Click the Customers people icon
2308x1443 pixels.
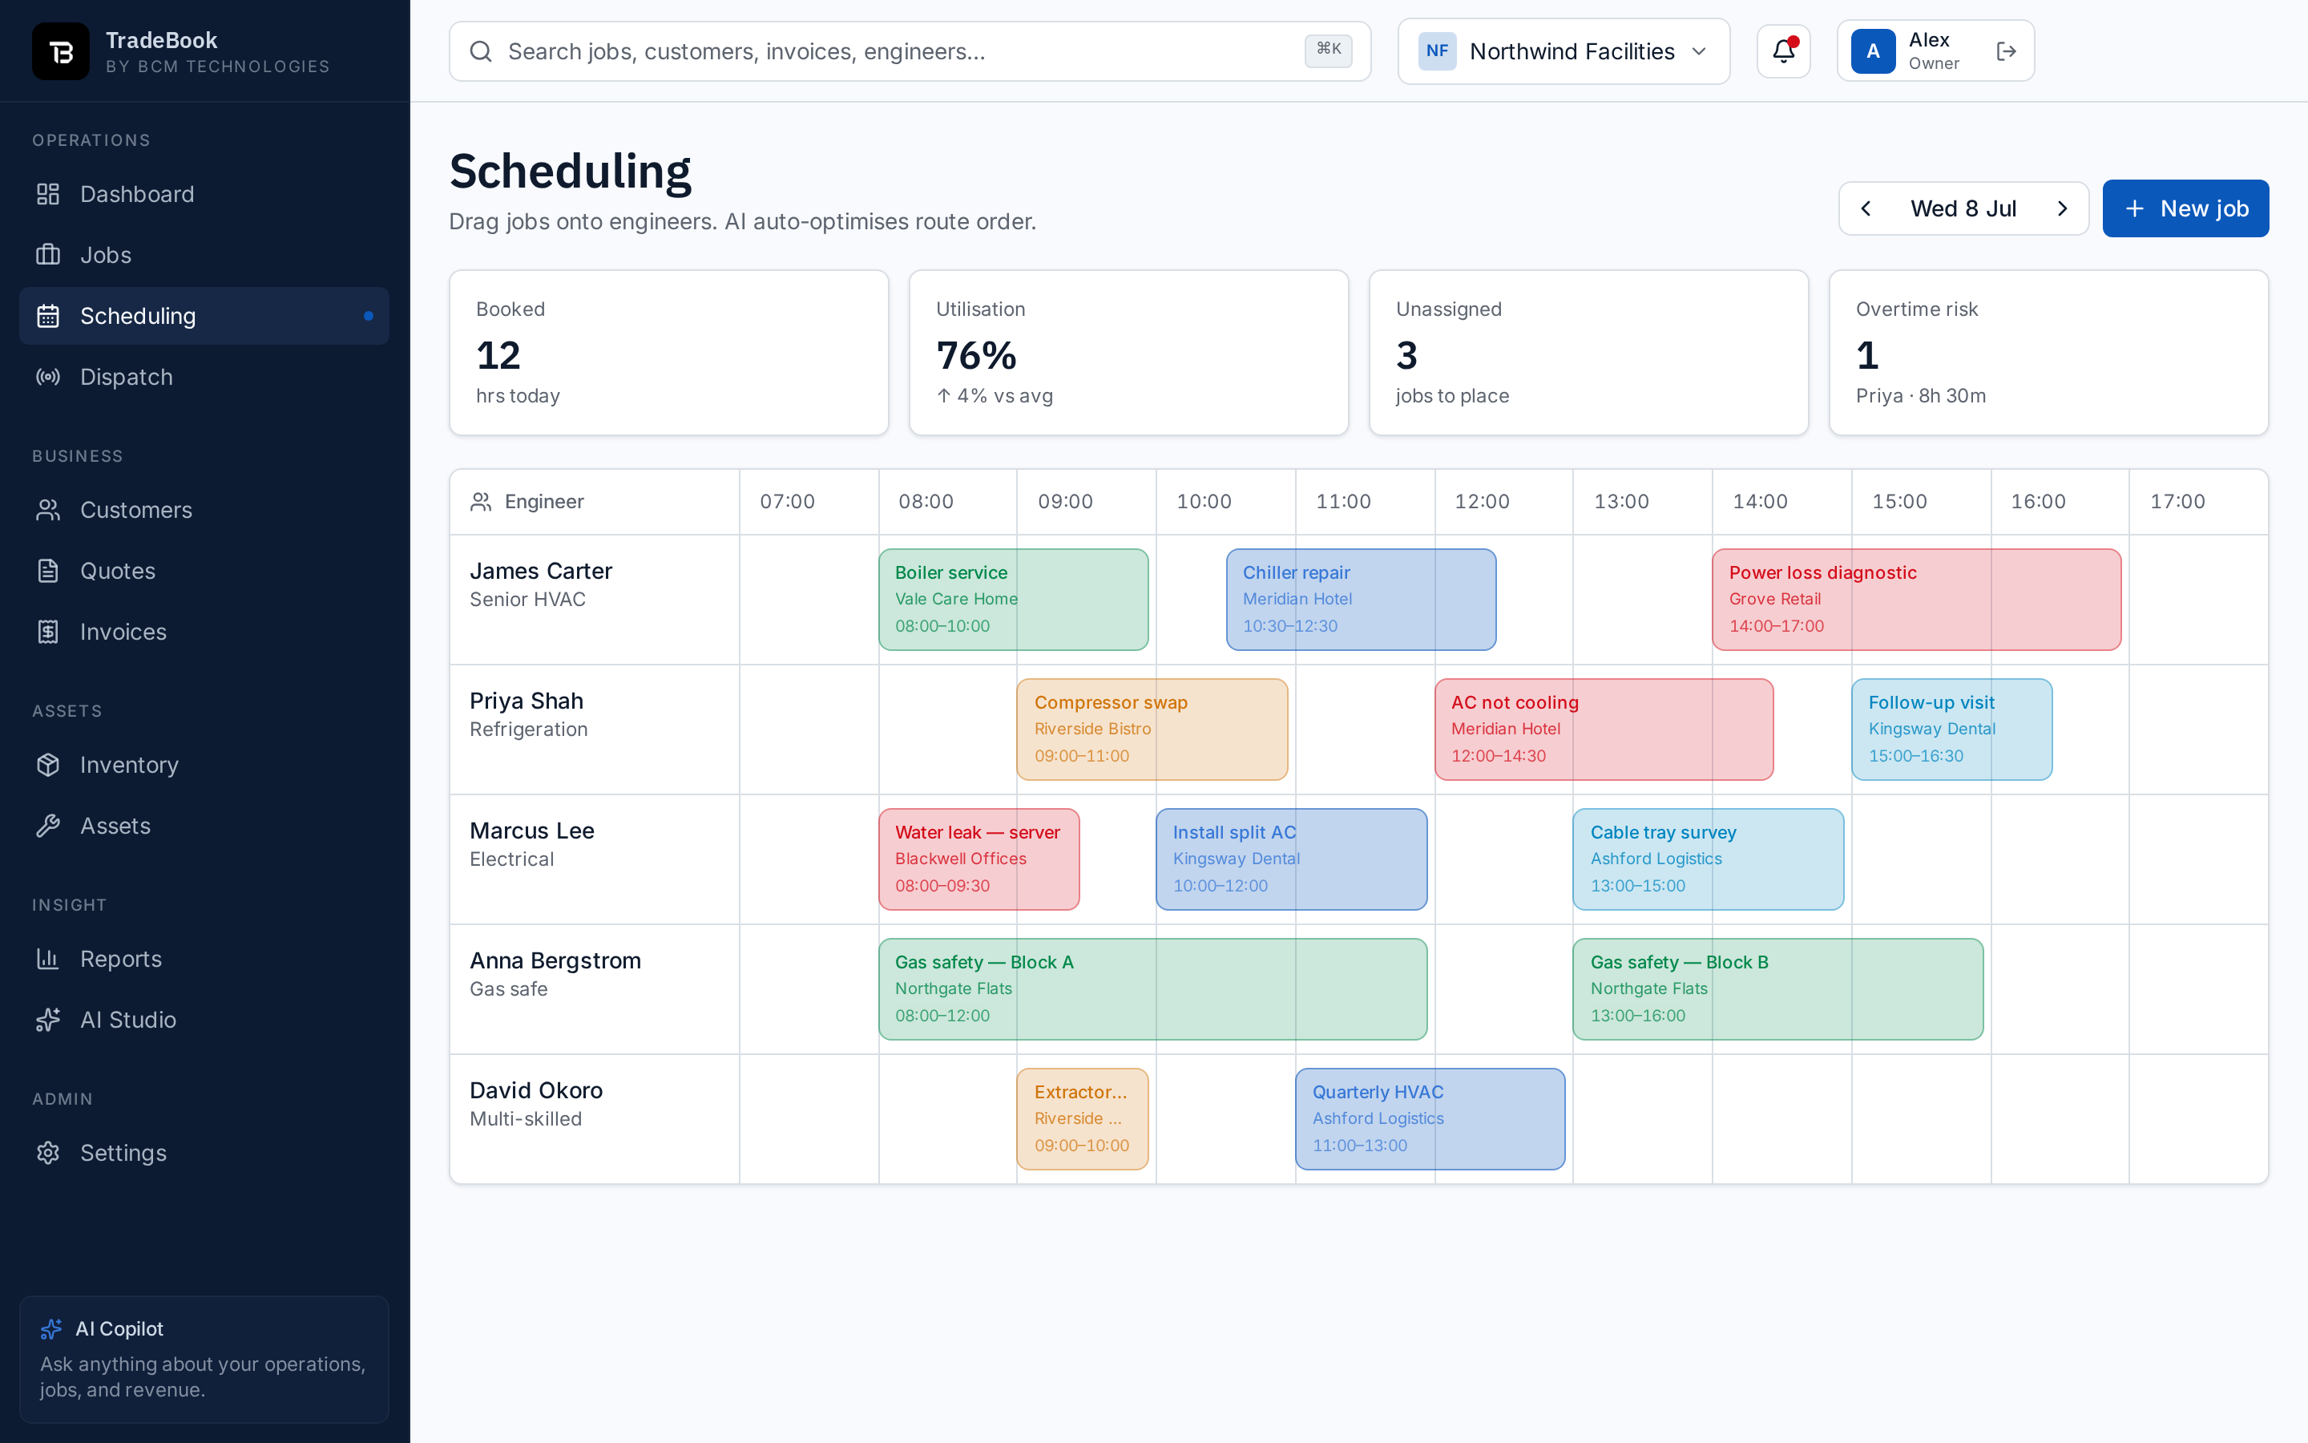48,511
